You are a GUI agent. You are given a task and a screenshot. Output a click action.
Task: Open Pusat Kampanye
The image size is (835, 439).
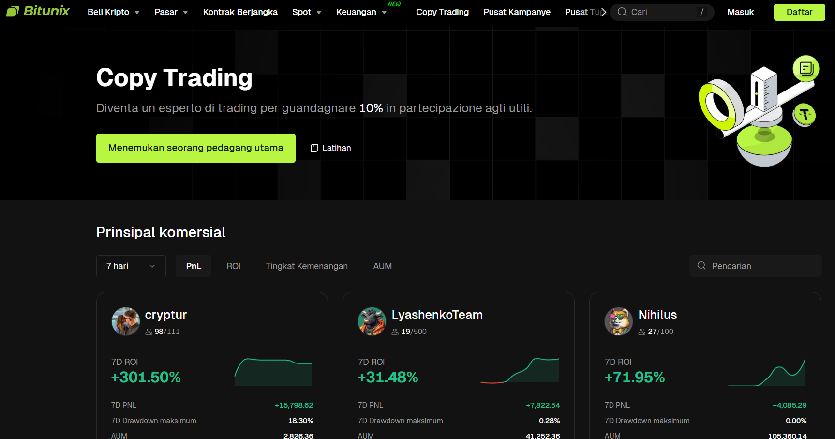point(517,12)
